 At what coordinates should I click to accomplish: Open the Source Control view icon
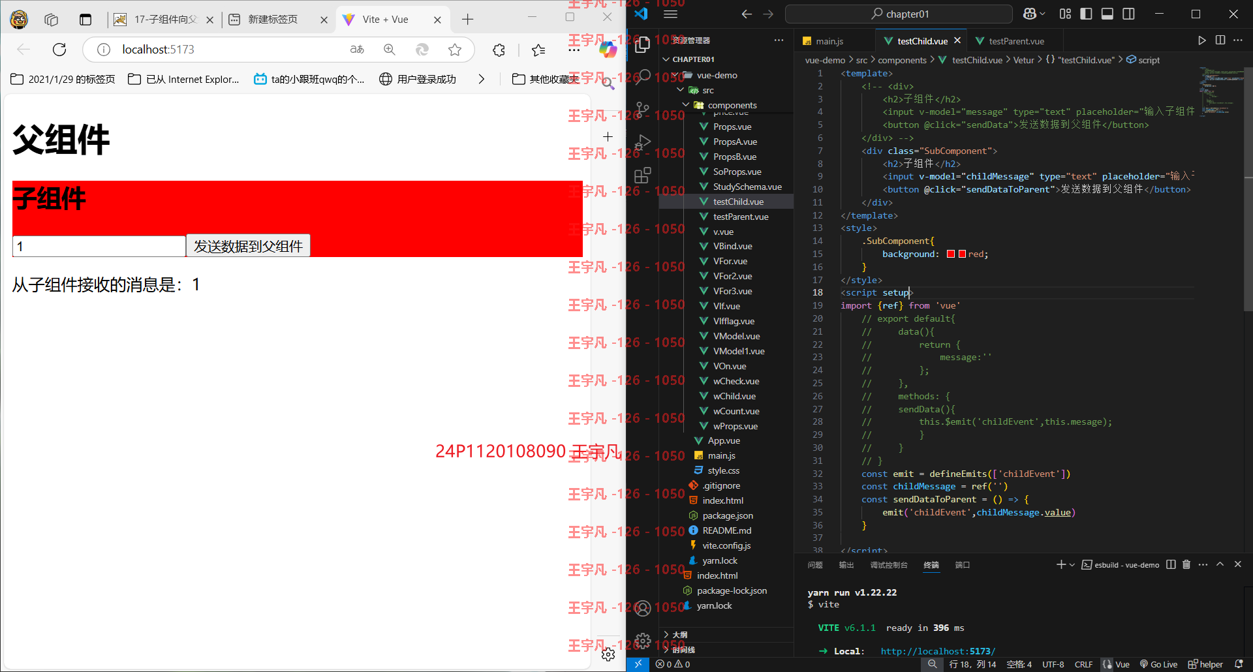[x=643, y=109]
